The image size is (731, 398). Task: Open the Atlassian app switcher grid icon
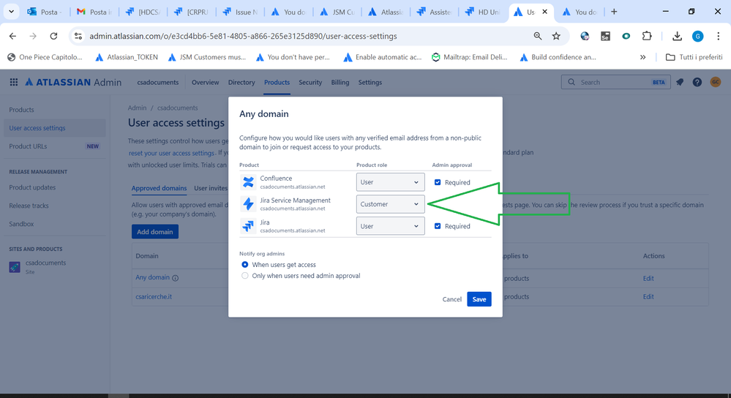[14, 82]
